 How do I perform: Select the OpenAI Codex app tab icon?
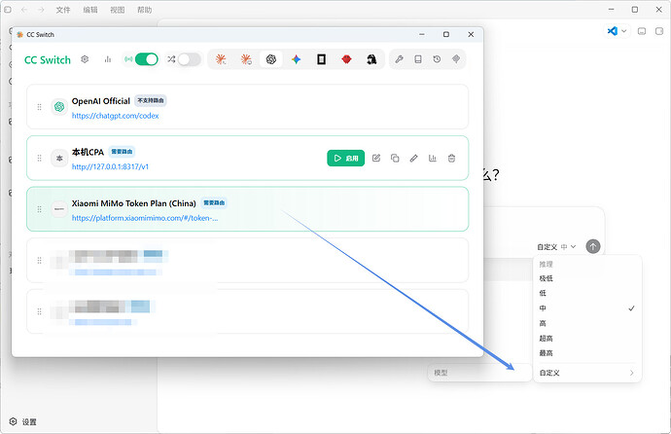[271, 59]
